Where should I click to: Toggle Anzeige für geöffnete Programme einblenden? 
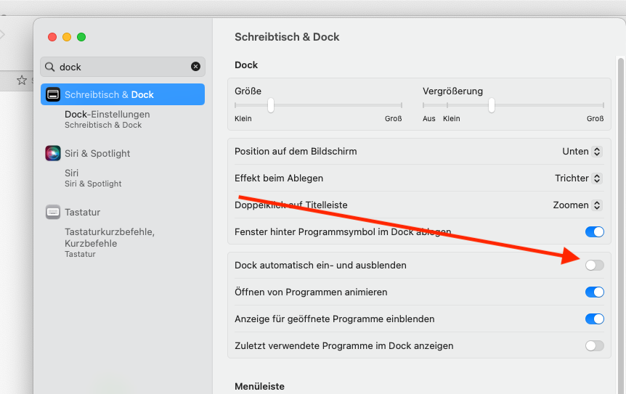pos(595,319)
